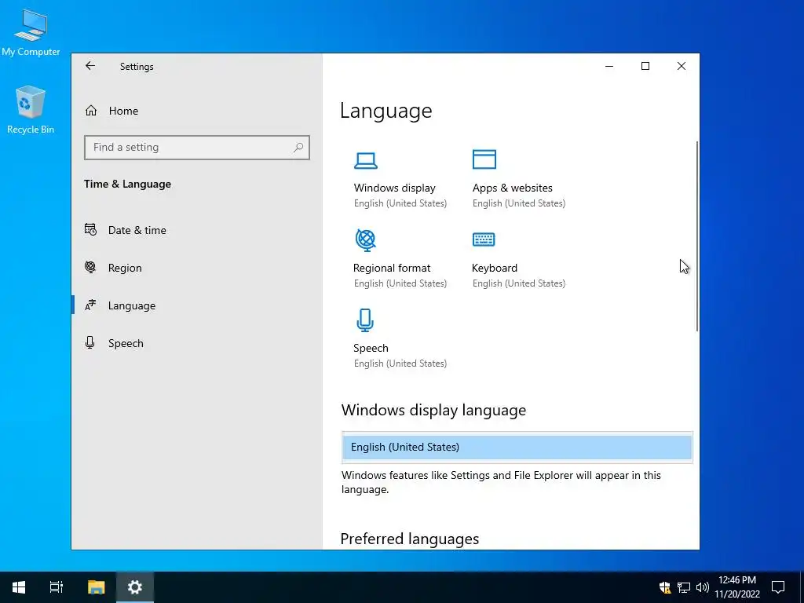Click the Region globe icon in sidebar
This screenshot has height=603, width=804.
coord(90,267)
